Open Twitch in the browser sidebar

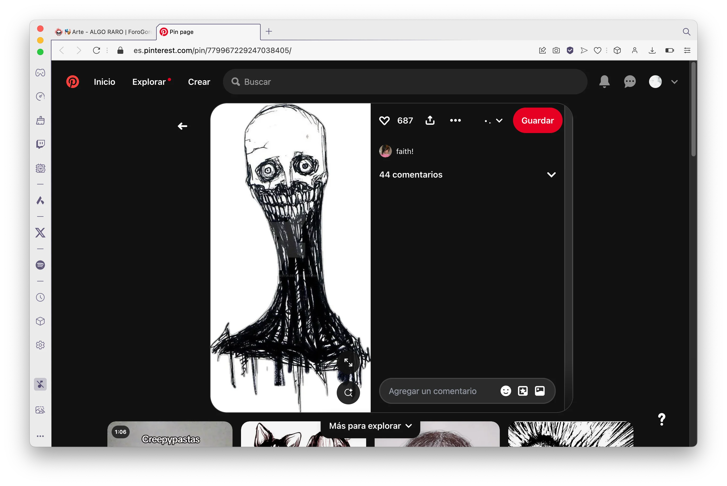40,144
